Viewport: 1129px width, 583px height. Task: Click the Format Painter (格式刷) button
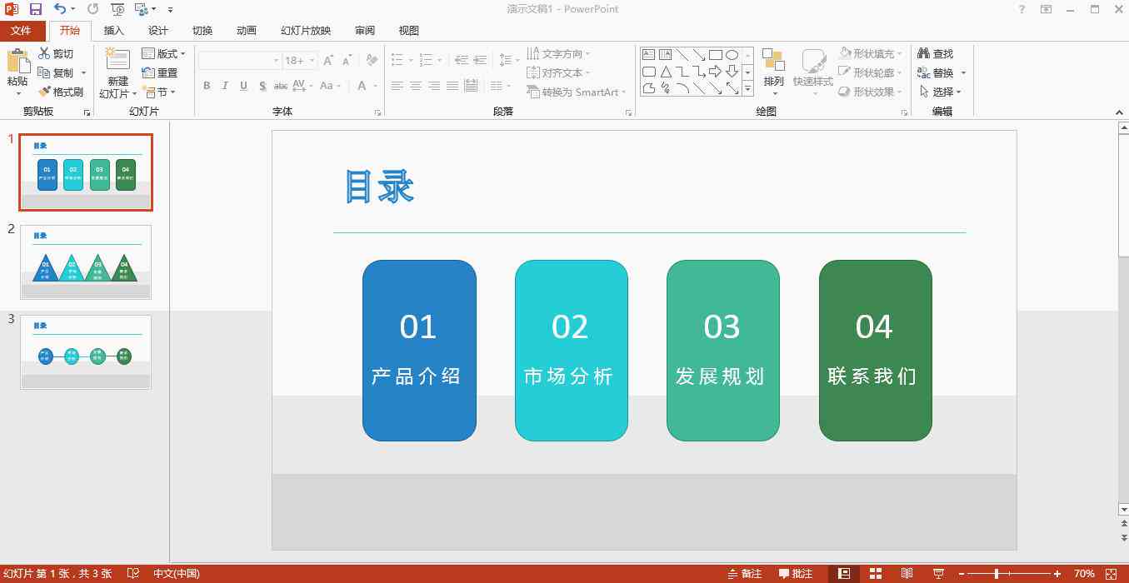click(x=62, y=92)
